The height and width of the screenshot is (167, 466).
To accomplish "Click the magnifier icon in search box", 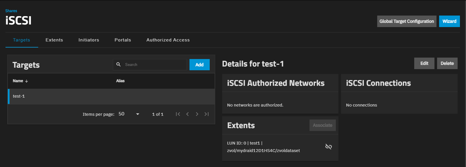I will (x=118, y=64).
